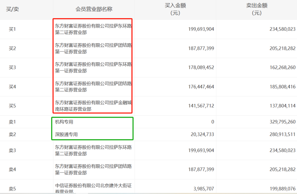Image resolution: width=297 pixels, height=194 pixels.
Task: Click buy amount 199,693,904 in 买1 row
Action: [x=201, y=29]
